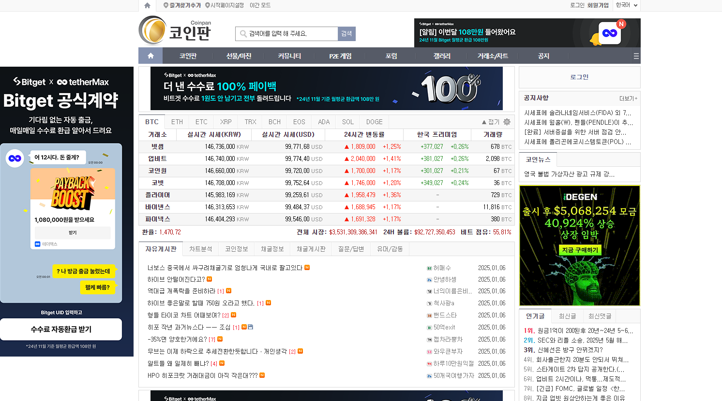Open home icon in main navigation bar
Image resolution: width=722 pixels, height=401 pixels.
(150, 56)
